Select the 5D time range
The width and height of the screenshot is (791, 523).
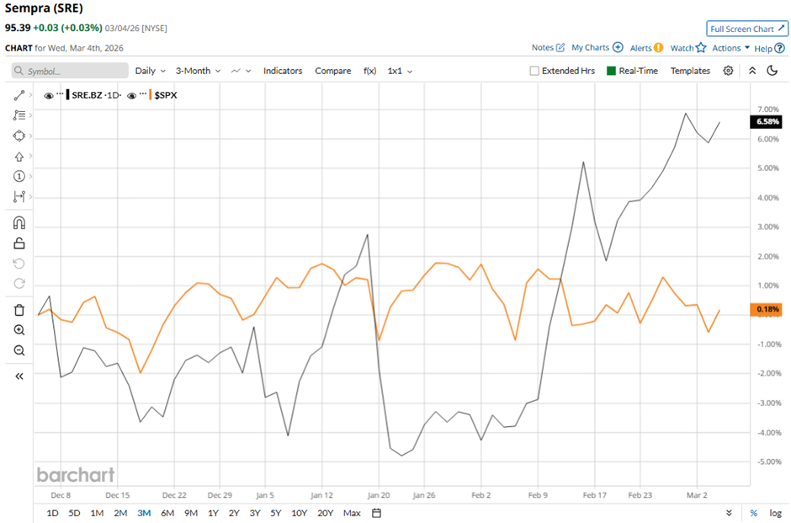pos(74,513)
